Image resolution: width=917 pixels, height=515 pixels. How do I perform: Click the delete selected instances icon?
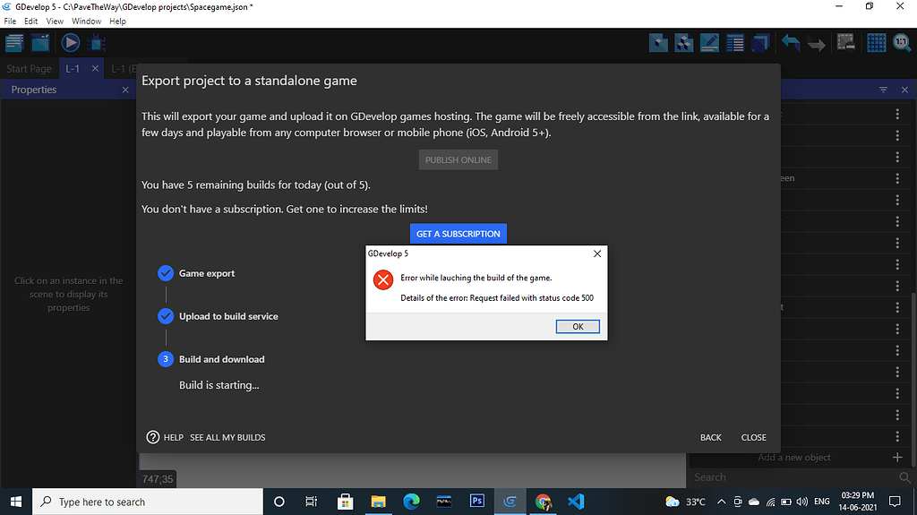(845, 42)
